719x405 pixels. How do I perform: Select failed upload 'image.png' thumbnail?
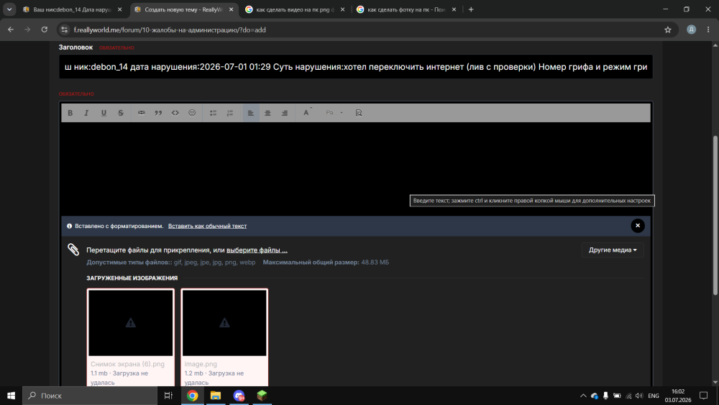224,323
